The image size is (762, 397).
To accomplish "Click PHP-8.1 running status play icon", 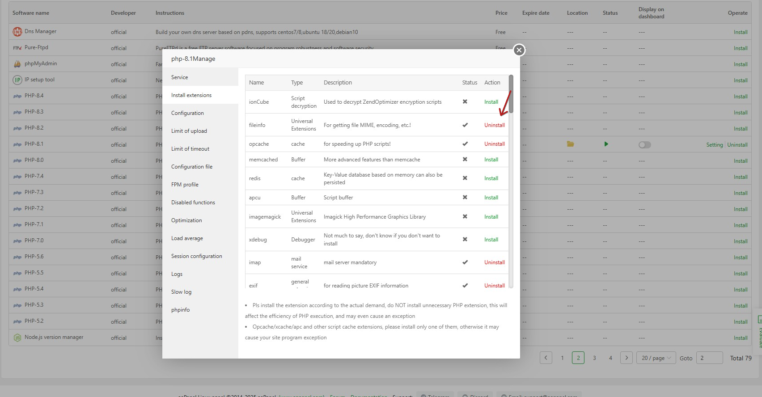I will [606, 144].
